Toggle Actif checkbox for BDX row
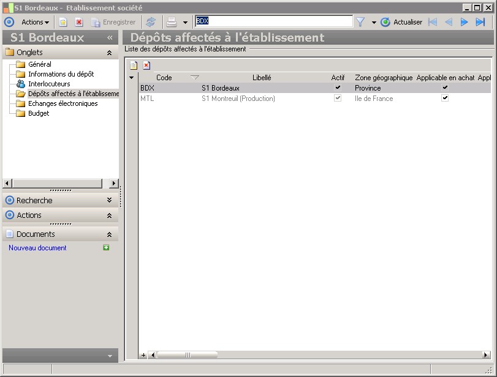The image size is (497, 377). pyautogui.click(x=338, y=88)
